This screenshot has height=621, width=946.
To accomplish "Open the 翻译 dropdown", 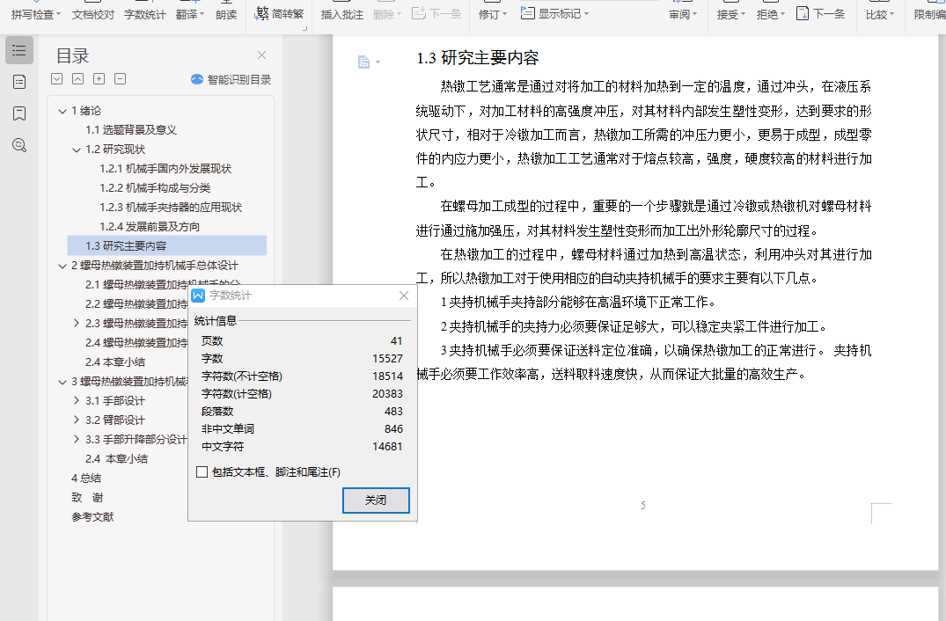I will pyautogui.click(x=190, y=14).
